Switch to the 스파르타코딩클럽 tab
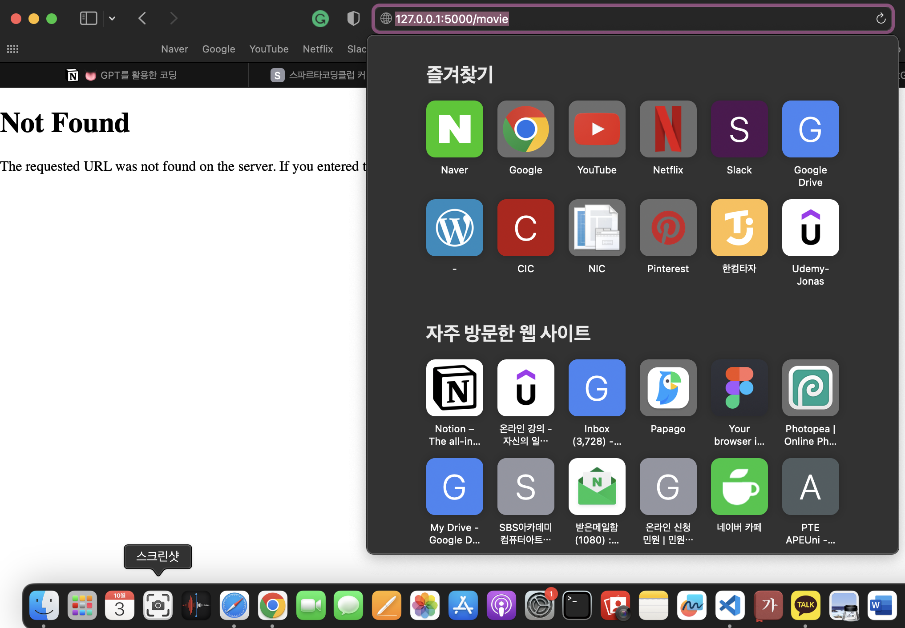The height and width of the screenshot is (628, 905). point(308,75)
